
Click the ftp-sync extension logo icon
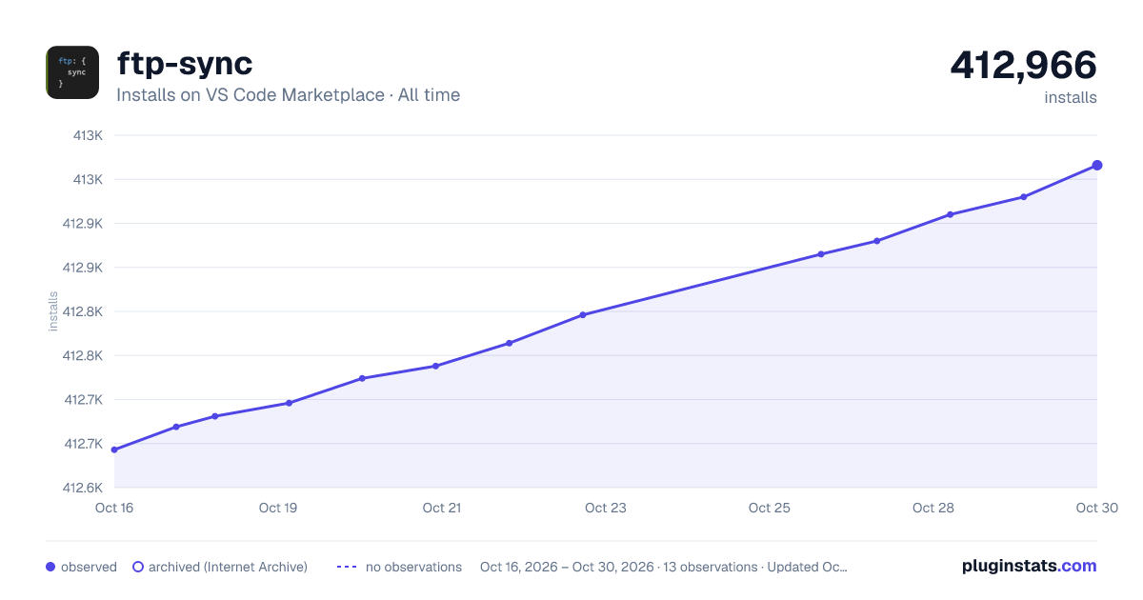pos(72,72)
